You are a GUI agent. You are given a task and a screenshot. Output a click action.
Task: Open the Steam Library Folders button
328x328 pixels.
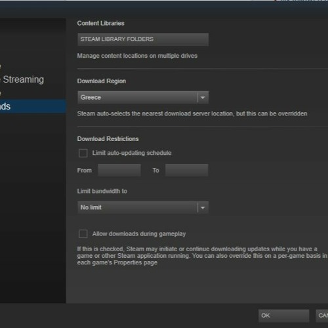[143, 39]
